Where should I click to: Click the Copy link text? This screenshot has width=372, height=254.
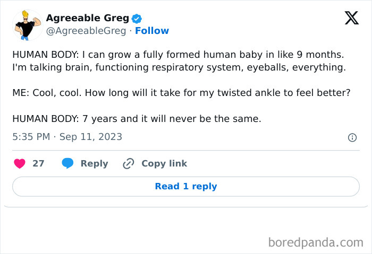pos(164,163)
